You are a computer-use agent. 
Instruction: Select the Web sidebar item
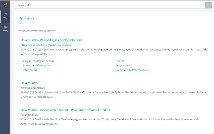point(6,16)
